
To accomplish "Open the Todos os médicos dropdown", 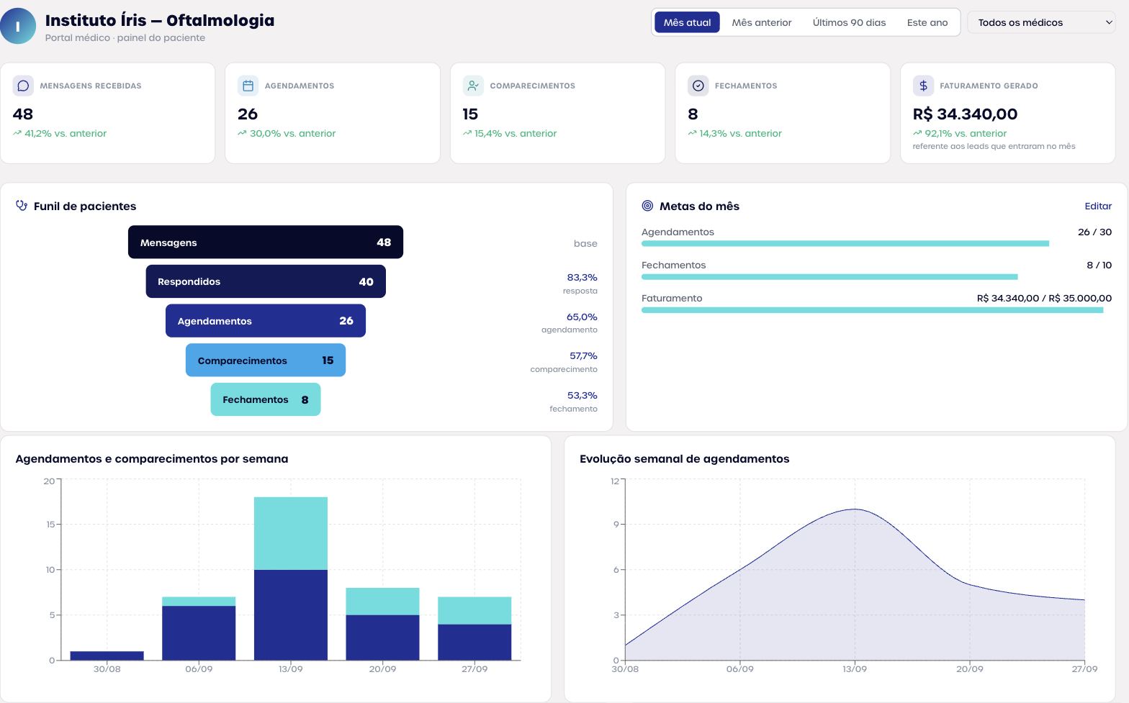I will coord(1041,22).
